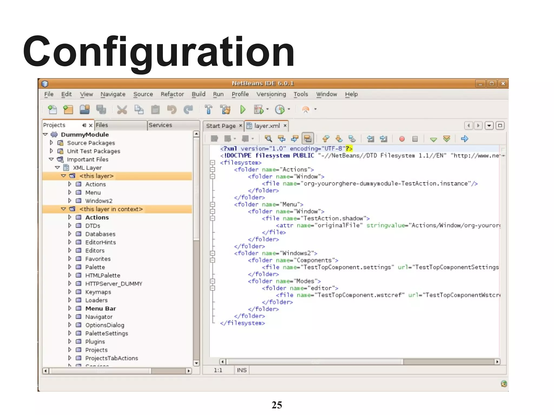Image resolution: width=554 pixels, height=415 pixels.
Task: Open dropdown arrow next to Profile icon
Action: coord(289,109)
